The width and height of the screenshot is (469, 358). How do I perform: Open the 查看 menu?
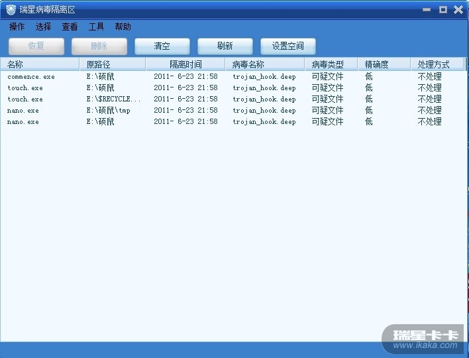70,27
